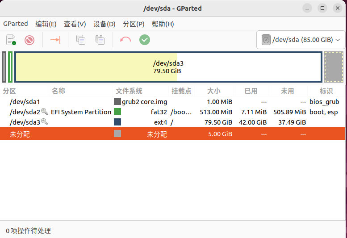Viewport: 347px width, 238px height.
Task: Click the gray 未分配 filesystem color swatch
Action: [117, 134]
